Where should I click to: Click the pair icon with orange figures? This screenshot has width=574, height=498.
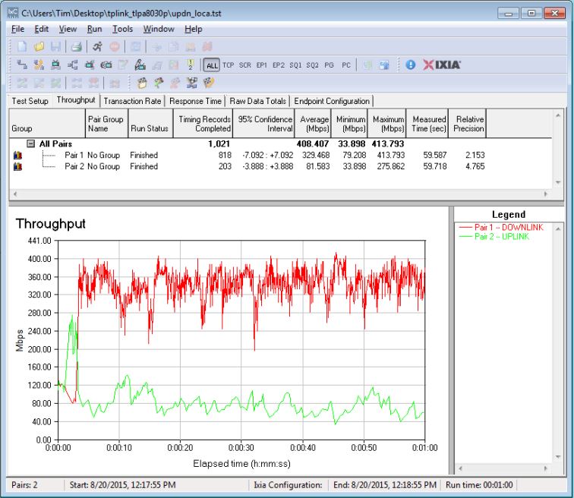click(x=39, y=65)
